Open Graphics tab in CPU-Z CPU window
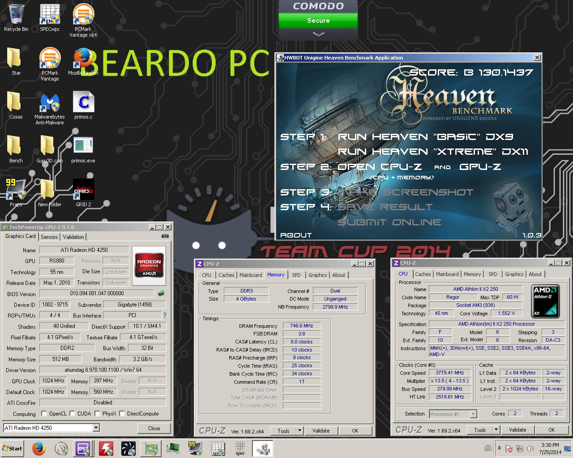 (514, 274)
